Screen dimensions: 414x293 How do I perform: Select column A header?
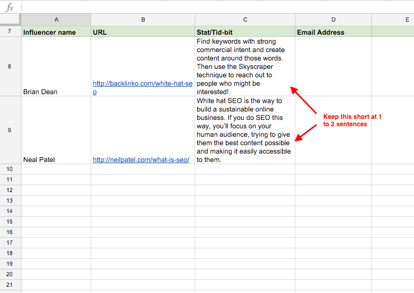click(x=56, y=20)
